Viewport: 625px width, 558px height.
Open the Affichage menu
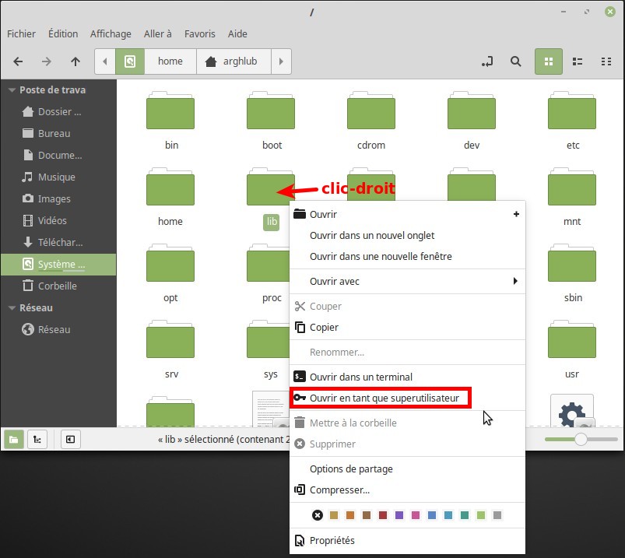tap(111, 33)
